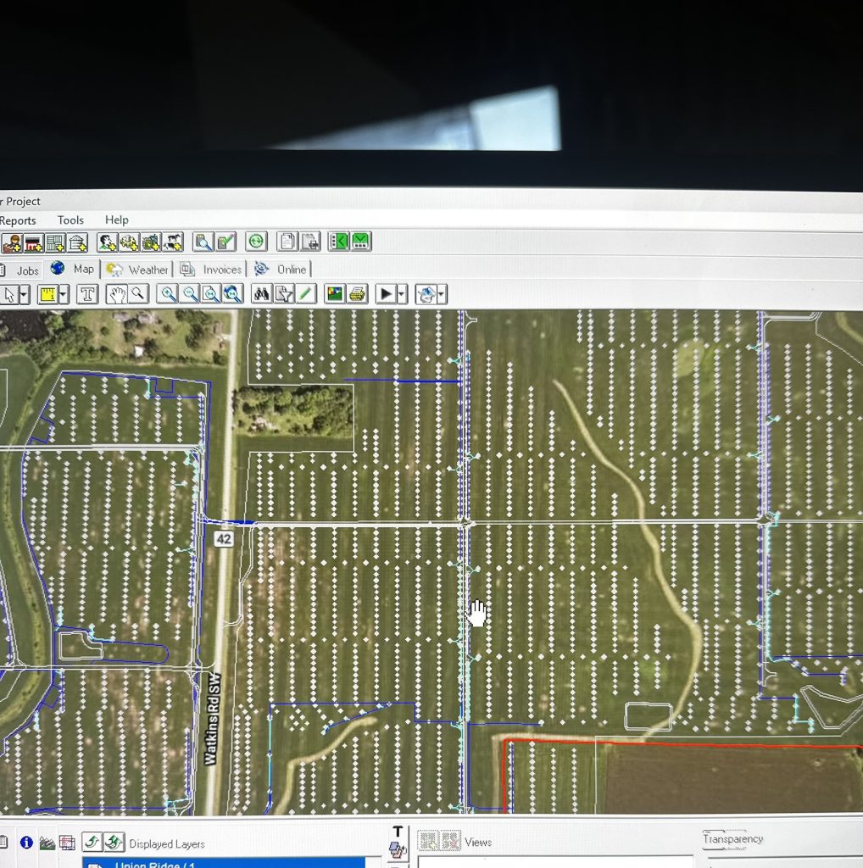
Task: Open the ruler tool dropdown arrow
Action: [63, 294]
